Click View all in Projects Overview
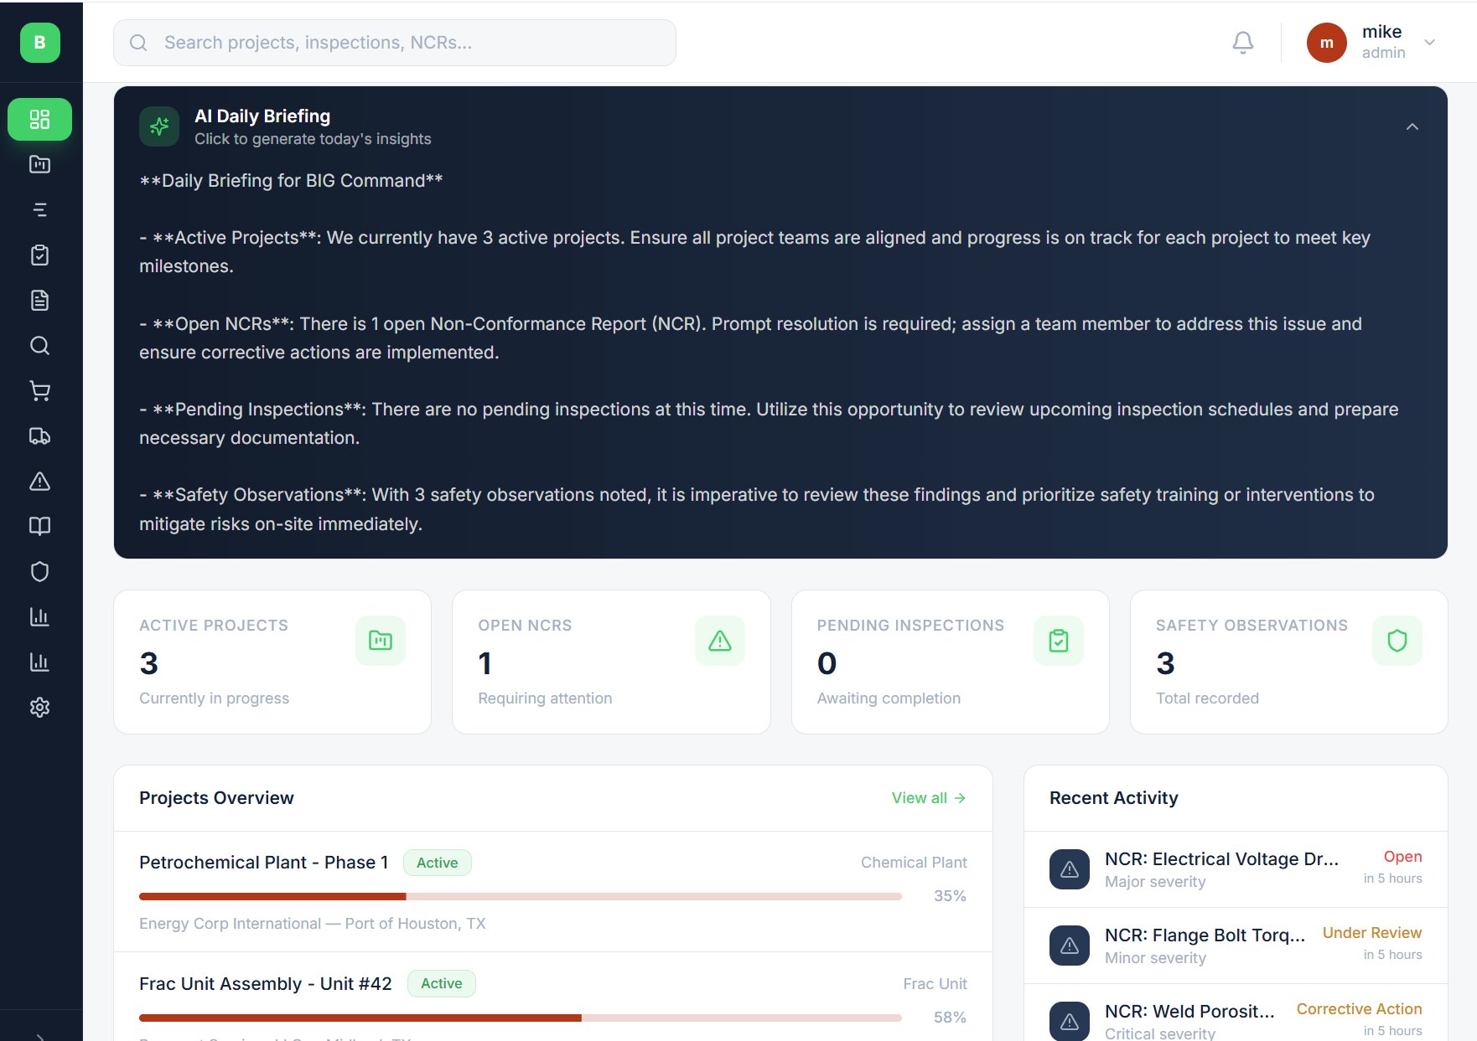Image resolution: width=1477 pixels, height=1041 pixels. (927, 797)
